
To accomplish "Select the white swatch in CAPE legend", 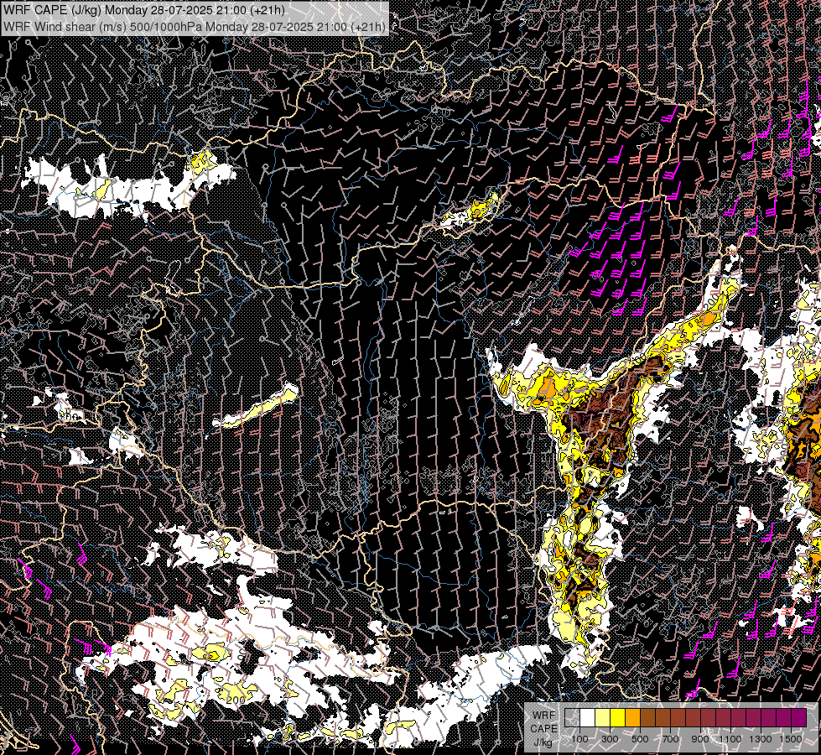I will [x=588, y=717].
